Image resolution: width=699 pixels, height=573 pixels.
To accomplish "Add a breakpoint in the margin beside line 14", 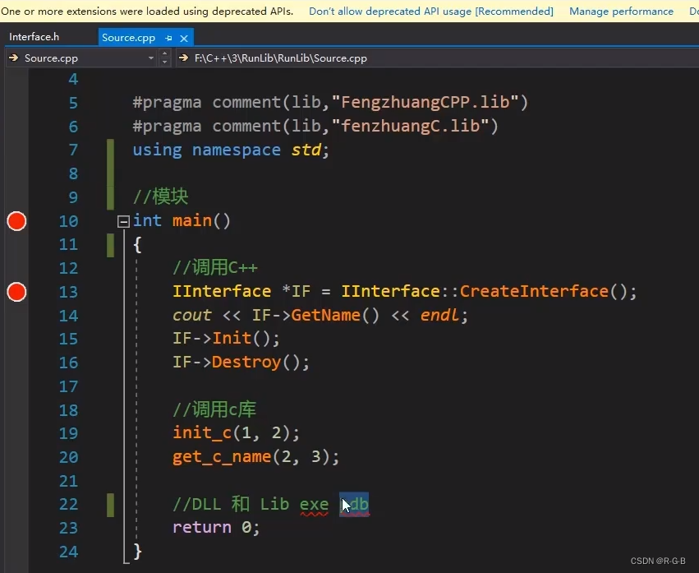I will (x=15, y=315).
